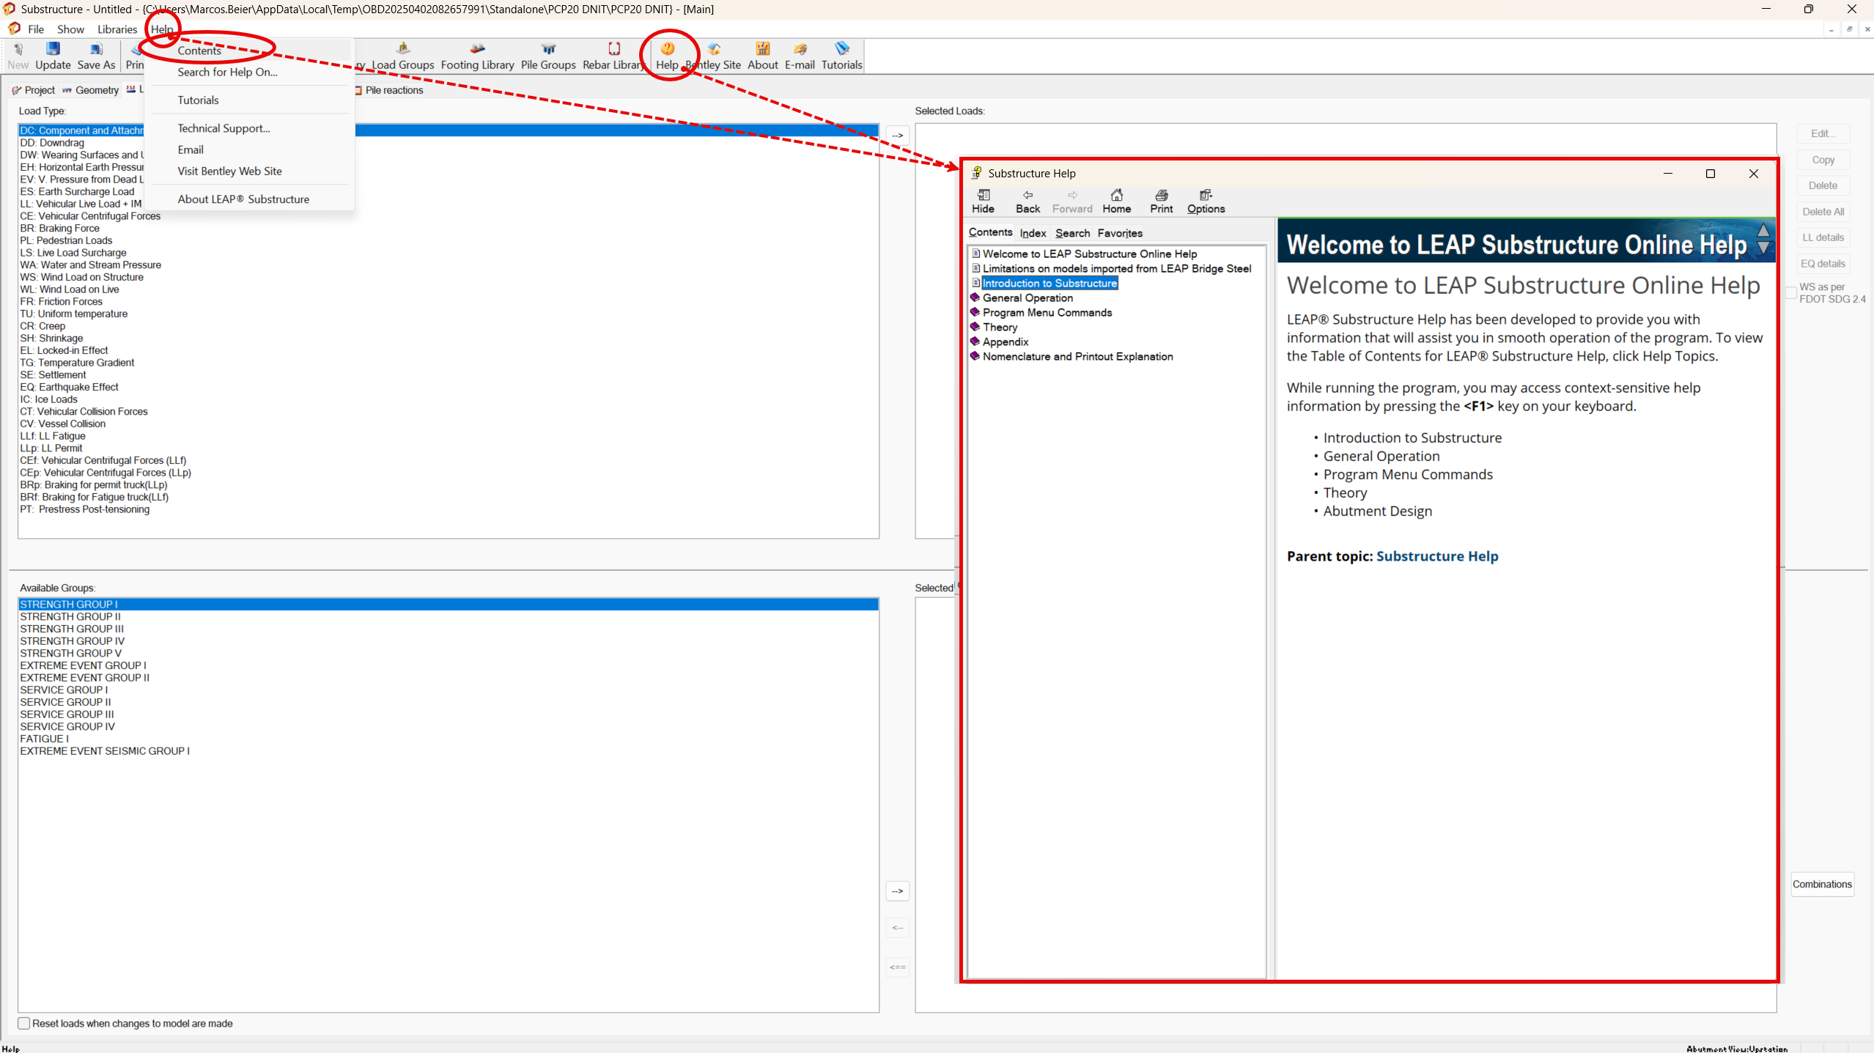The height and width of the screenshot is (1053, 1874).
Task: Switch to the Search tab in Help
Action: [x=1072, y=233]
